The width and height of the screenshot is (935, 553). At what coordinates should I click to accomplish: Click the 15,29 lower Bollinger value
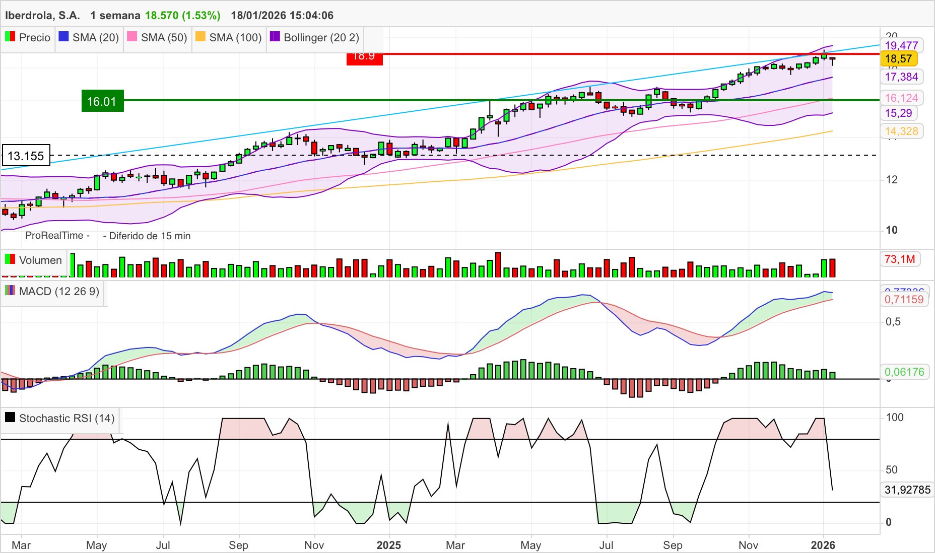(x=898, y=113)
